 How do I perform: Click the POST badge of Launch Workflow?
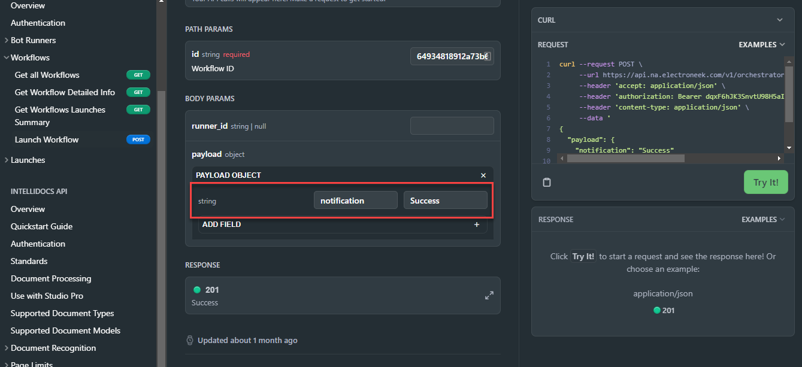pos(138,139)
